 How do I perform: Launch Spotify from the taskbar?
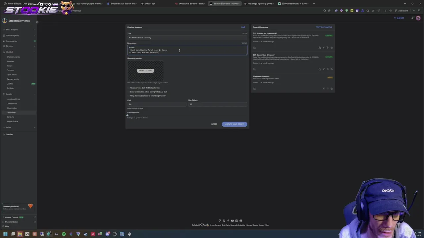point(64,234)
